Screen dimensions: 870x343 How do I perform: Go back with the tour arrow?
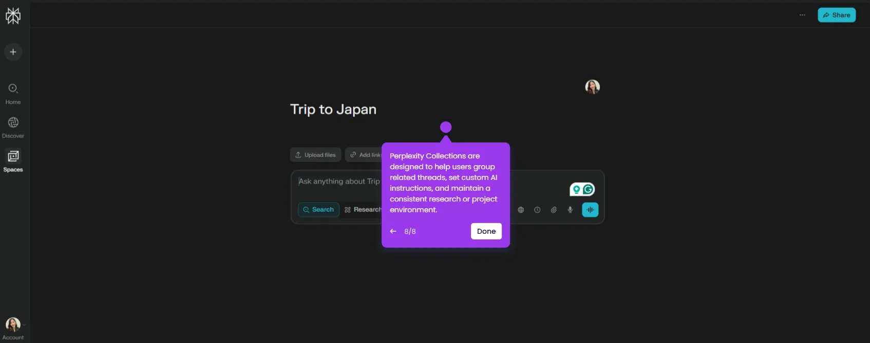click(393, 231)
